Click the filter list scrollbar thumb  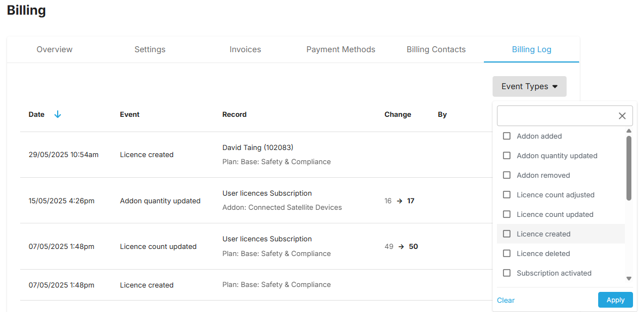(x=629, y=168)
